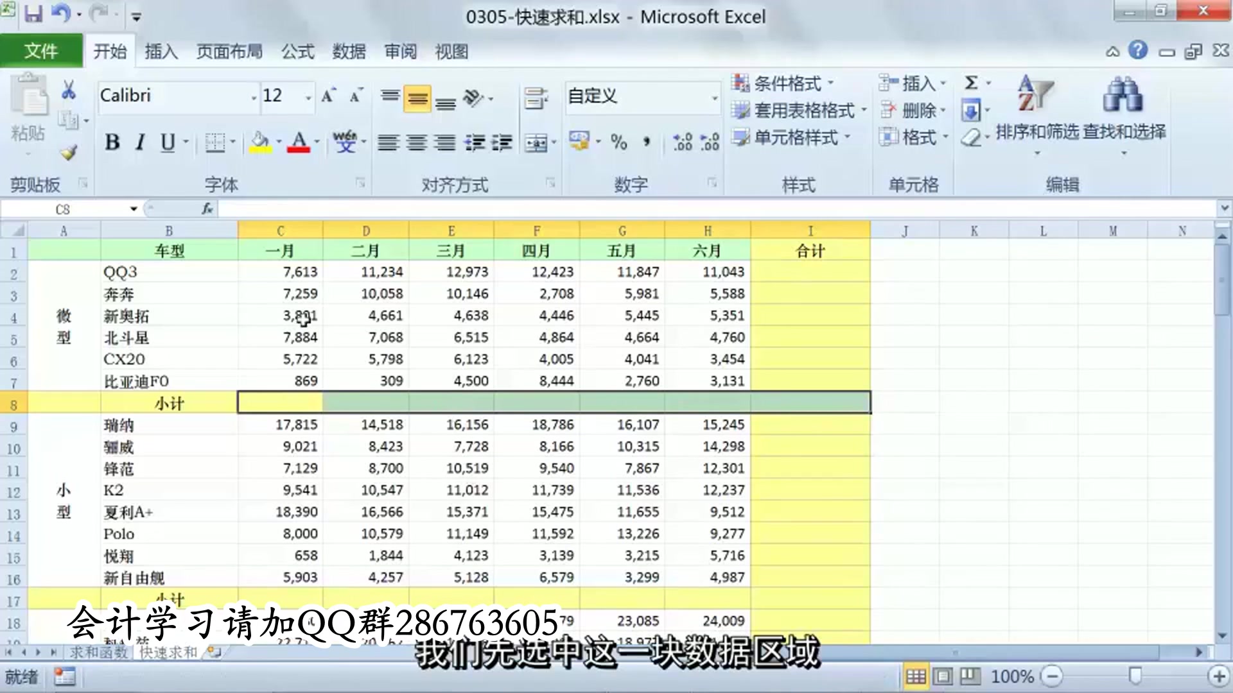Viewport: 1233px width, 693px height.
Task: Apply percent style
Action: [x=618, y=142]
